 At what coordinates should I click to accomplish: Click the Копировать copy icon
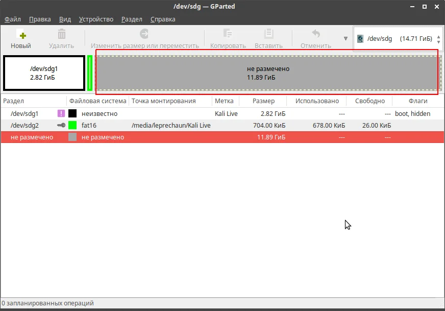click(x=228, y=34)
